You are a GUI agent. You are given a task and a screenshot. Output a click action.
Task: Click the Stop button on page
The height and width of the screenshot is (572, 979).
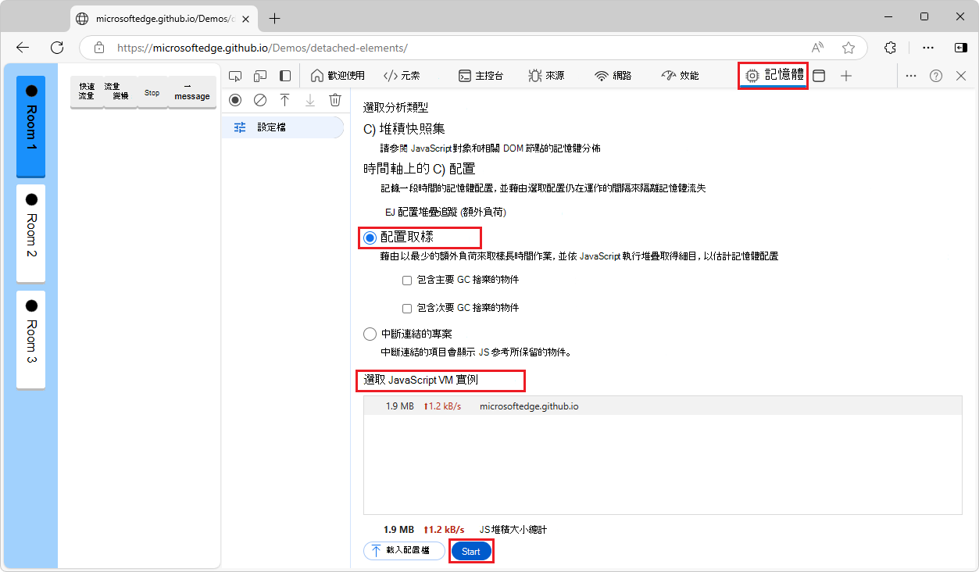152,92
